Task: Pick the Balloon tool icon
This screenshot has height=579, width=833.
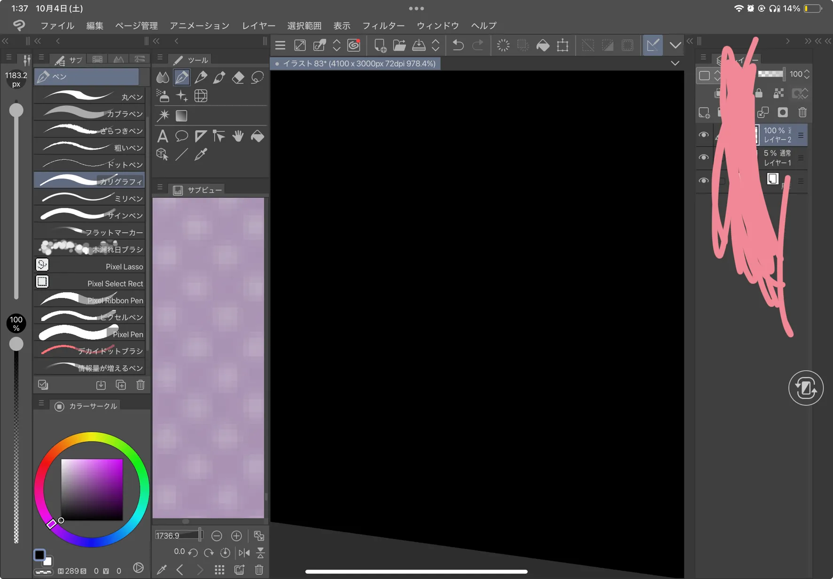Action: pyautogui.click(x=181, y=136)
